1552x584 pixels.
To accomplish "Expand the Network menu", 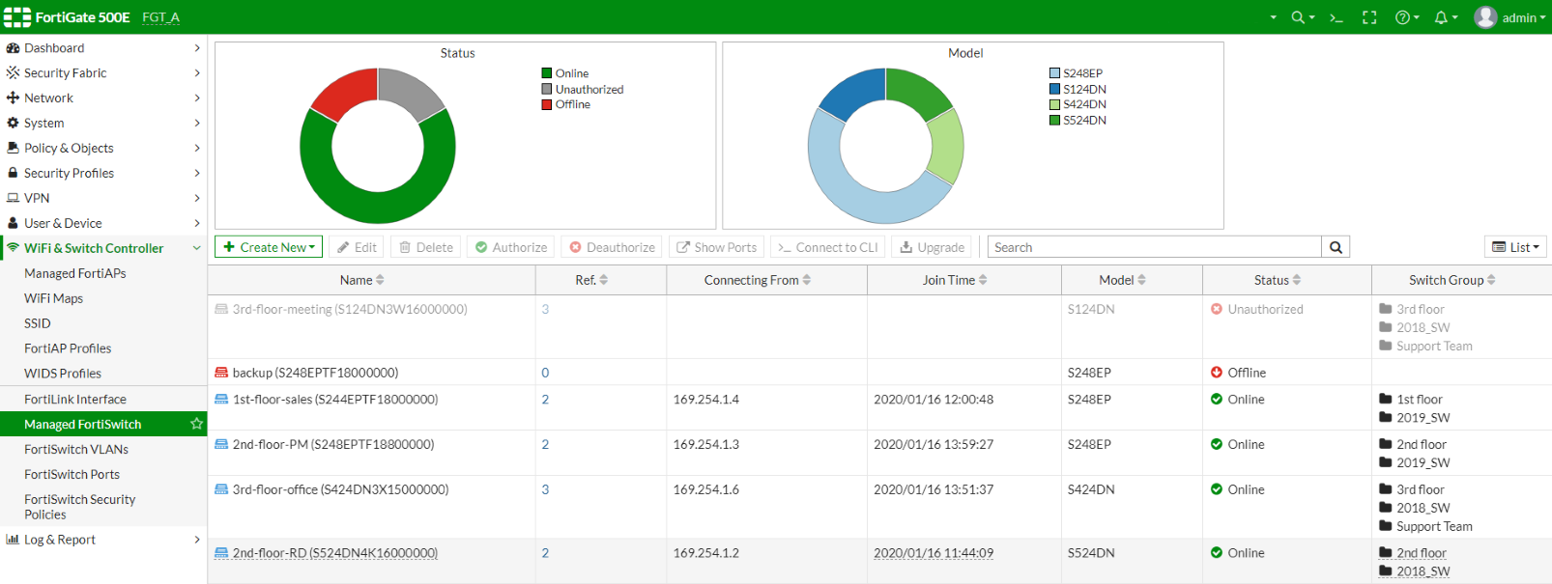I will coord(103,97).
